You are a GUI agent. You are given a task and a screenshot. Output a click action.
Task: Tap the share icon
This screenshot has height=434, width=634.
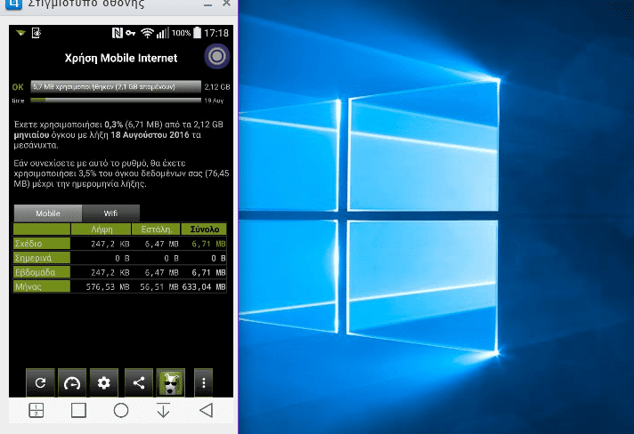[x=139, y=382]
